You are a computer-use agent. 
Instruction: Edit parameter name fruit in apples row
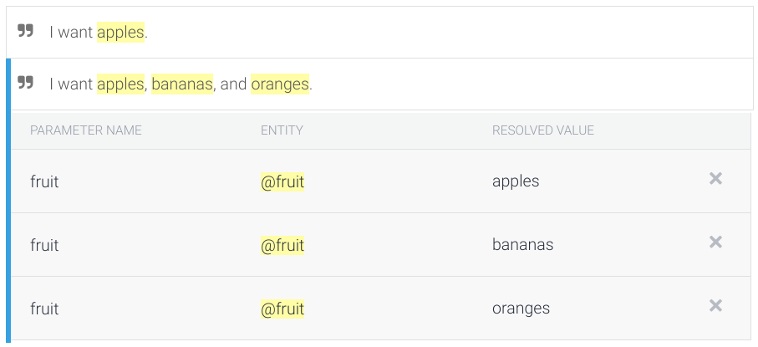44,181
